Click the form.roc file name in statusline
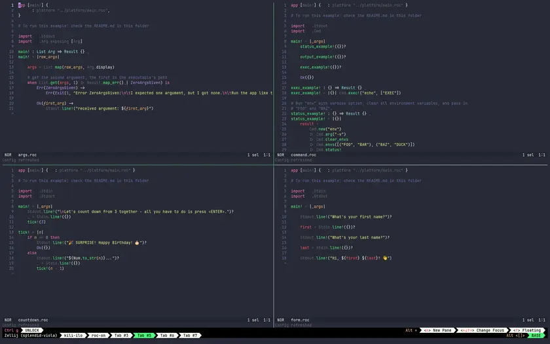Image resolution: width=550 pixels, height=344 pixels. pos(300,320)
